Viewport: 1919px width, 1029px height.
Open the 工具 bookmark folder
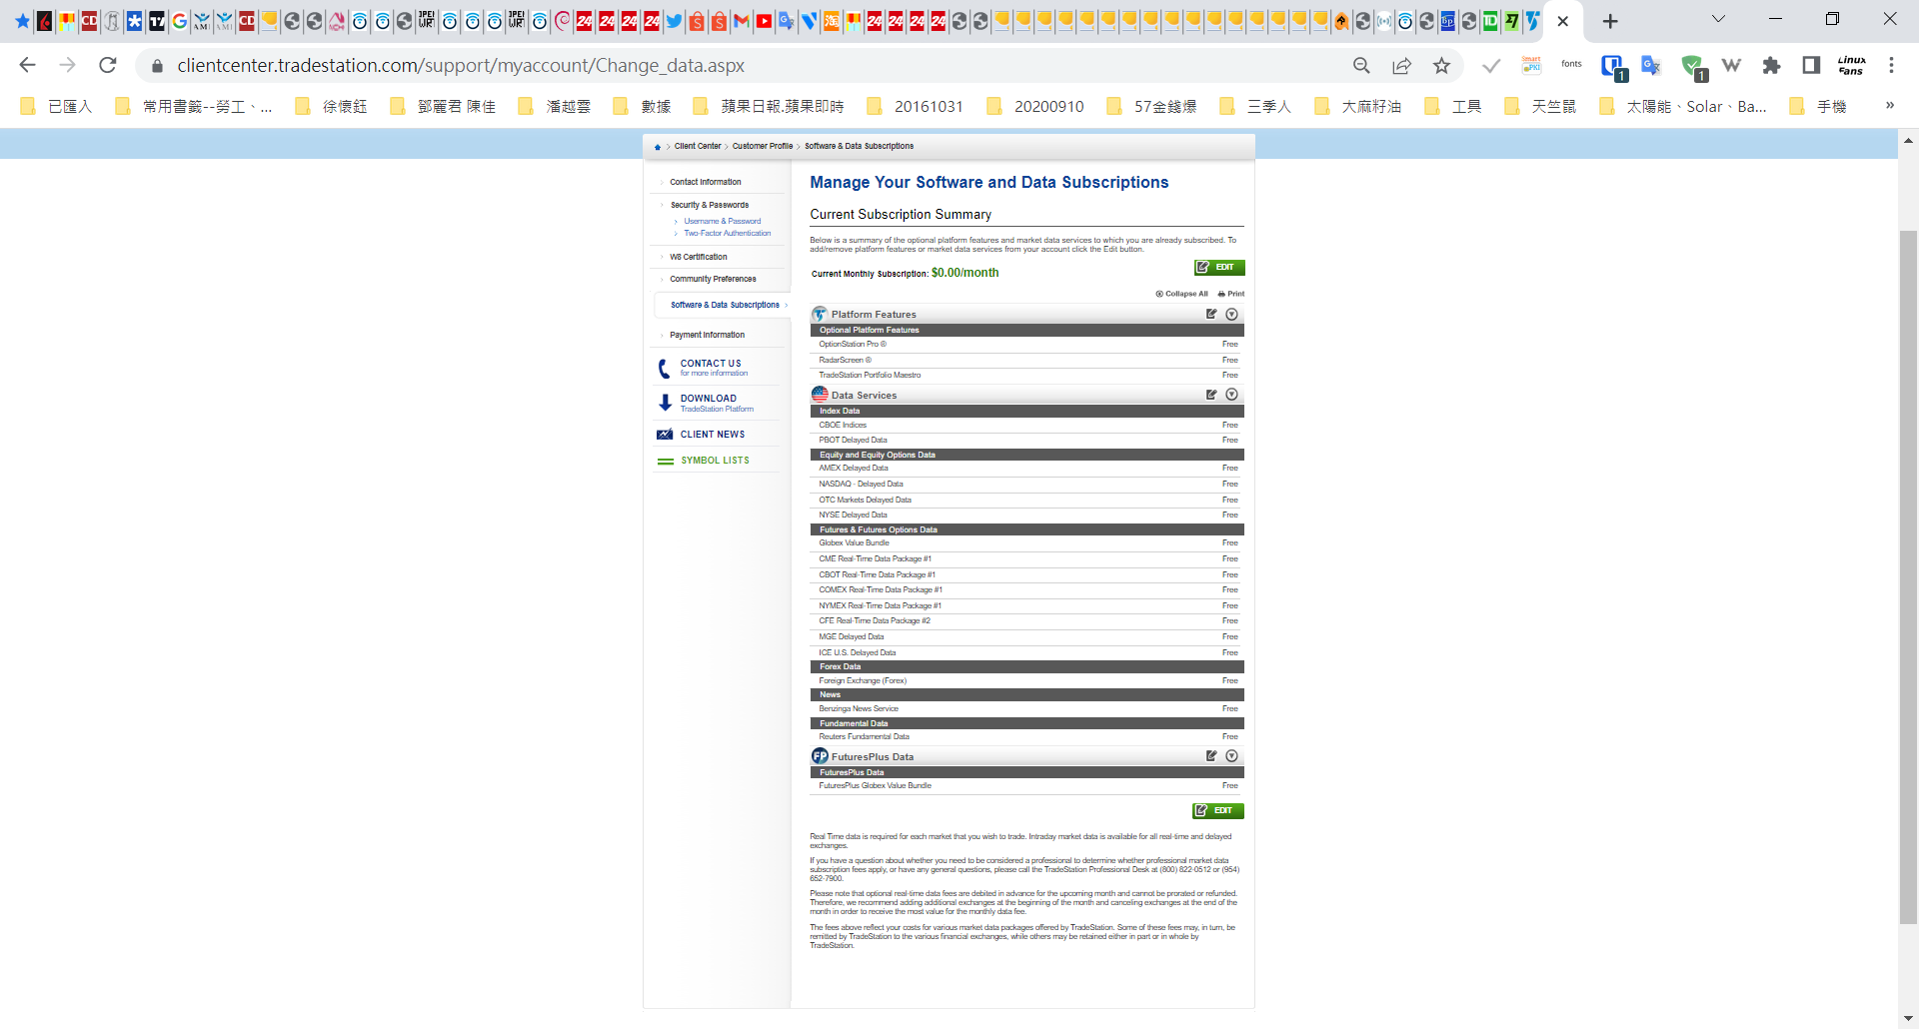1452,106
